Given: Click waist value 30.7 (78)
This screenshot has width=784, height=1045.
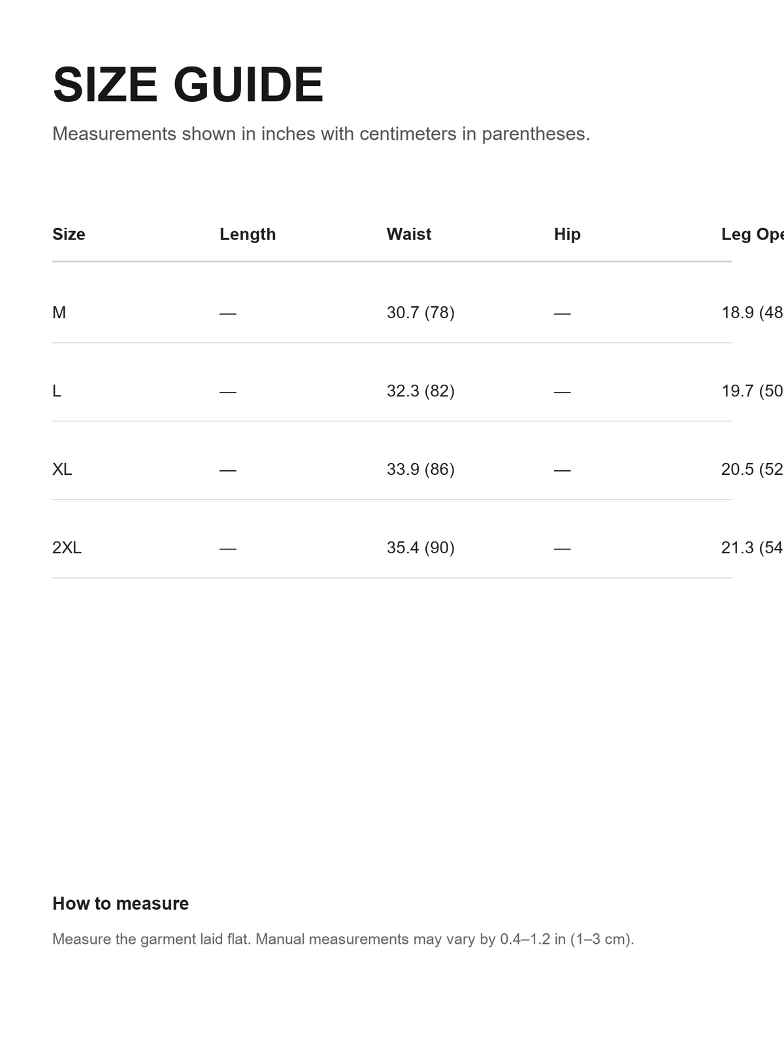Looking at the screenshot, I should tap(421, 312).
